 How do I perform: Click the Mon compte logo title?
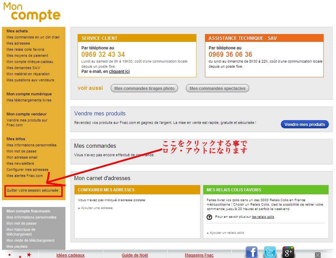click(32, 12)
